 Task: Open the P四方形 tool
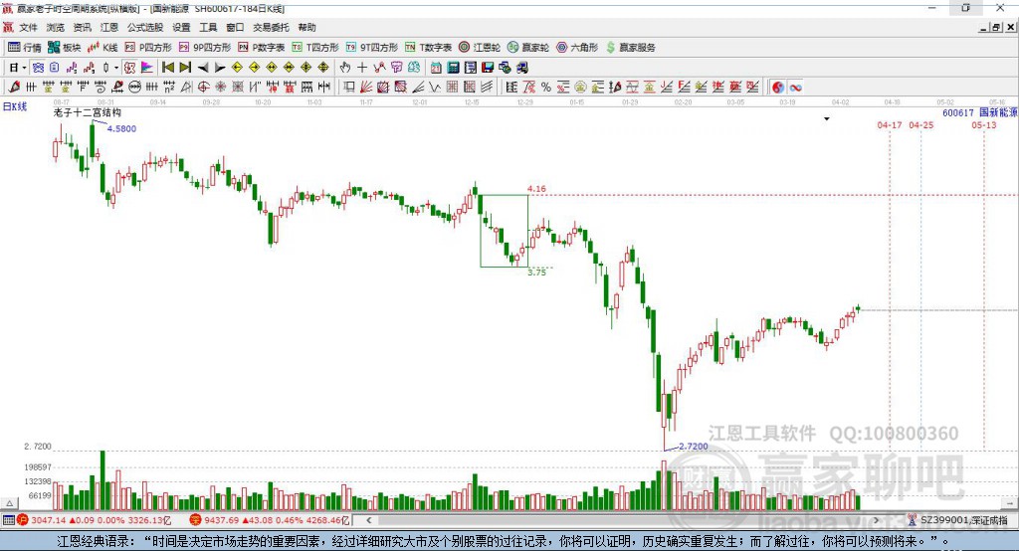[x=148, y=48]
